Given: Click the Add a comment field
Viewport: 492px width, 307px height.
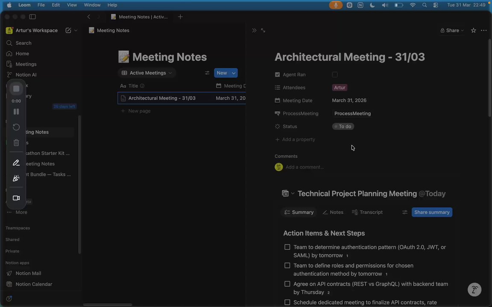Looking at the screenshot, I should pos(305,167).
